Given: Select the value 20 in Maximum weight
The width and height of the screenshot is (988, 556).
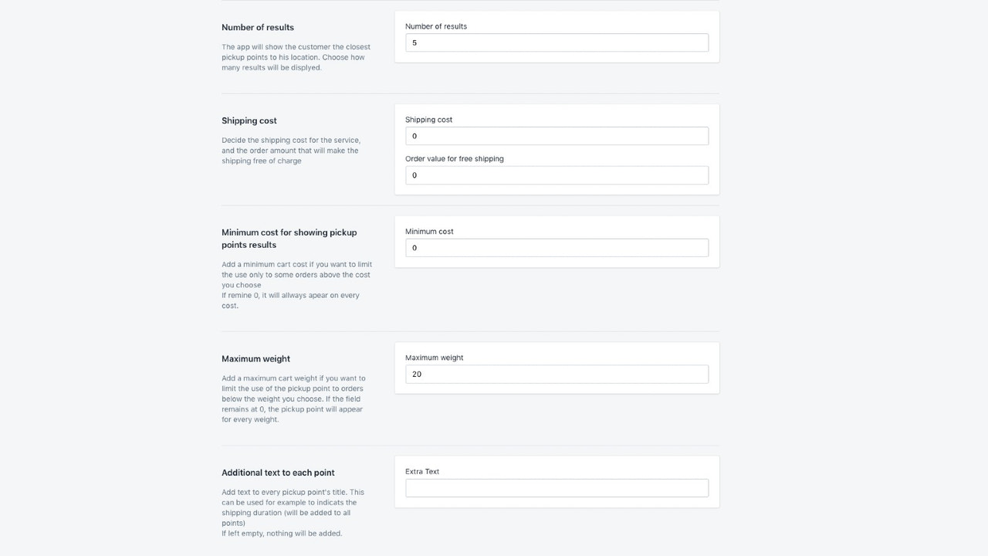Looking at the screenshot, I should (417, 374).
